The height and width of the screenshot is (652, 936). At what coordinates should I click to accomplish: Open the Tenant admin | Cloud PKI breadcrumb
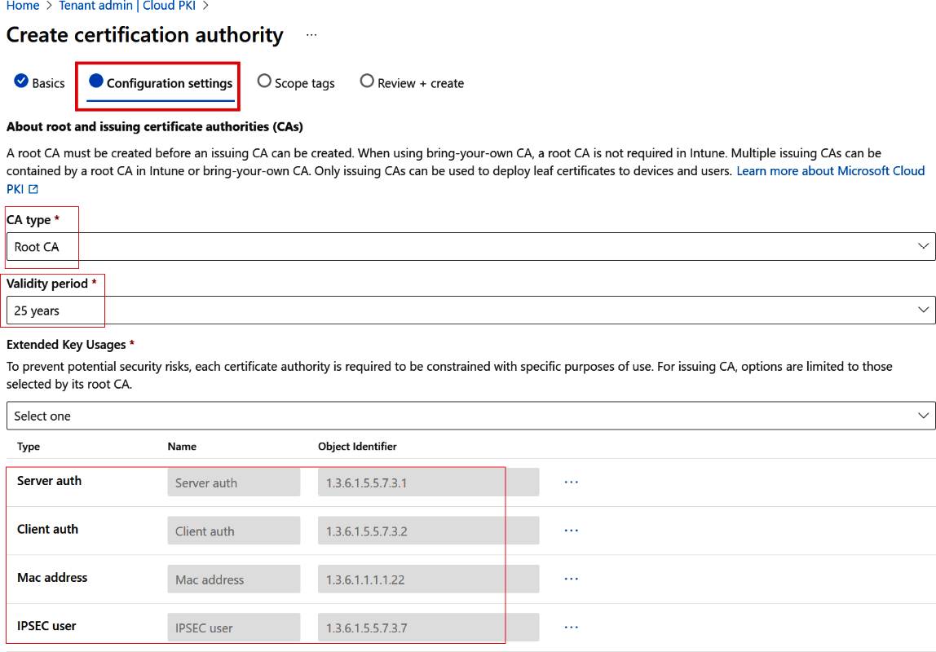tap(127, 6)
